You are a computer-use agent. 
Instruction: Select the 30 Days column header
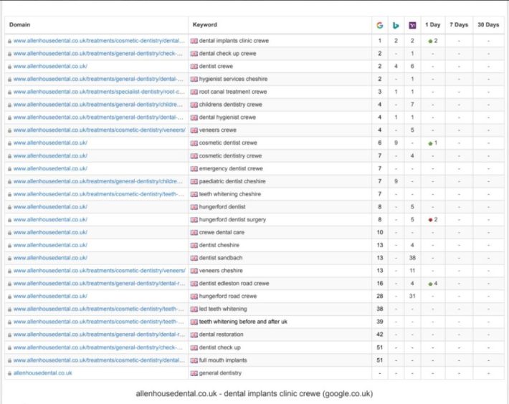pos(488,25)
